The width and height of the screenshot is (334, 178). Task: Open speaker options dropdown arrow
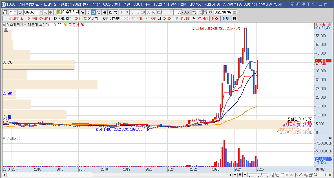[x=55, y=12]
